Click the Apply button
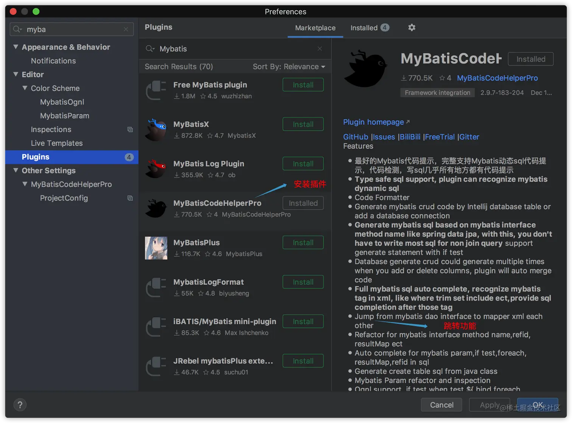The image size is (572, 423). pyautogui.click(x=490, y=405)
